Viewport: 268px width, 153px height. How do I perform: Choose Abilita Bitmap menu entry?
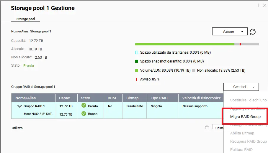[x=242, y=133]
